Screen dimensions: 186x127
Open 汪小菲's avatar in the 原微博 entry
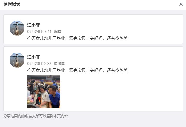pyautogui.click(x=17, y=60)
